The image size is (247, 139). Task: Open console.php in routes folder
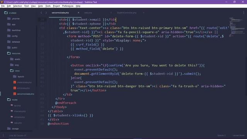[x=19, y=117]
